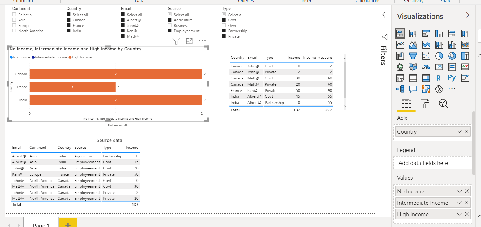Choose the pie chart visualization

439,56
